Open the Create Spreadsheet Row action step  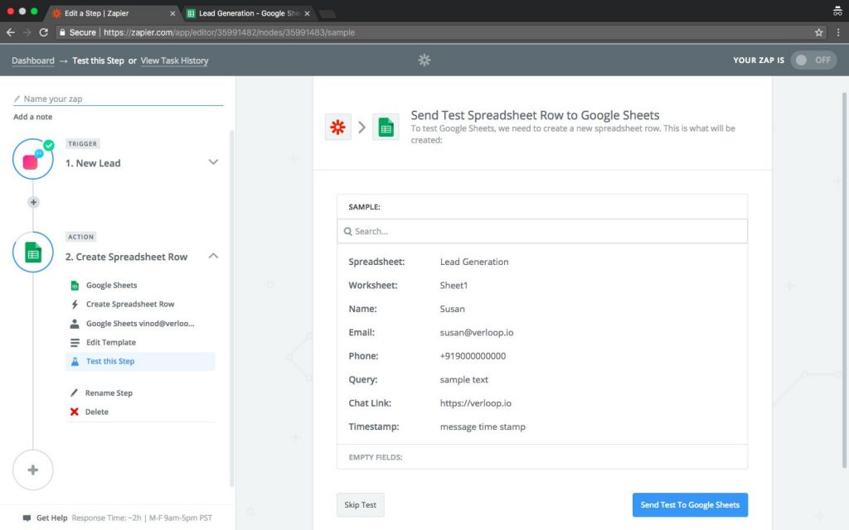point(130,304)
